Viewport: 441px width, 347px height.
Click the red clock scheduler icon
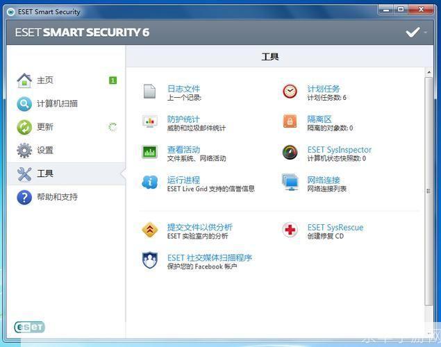290,92
